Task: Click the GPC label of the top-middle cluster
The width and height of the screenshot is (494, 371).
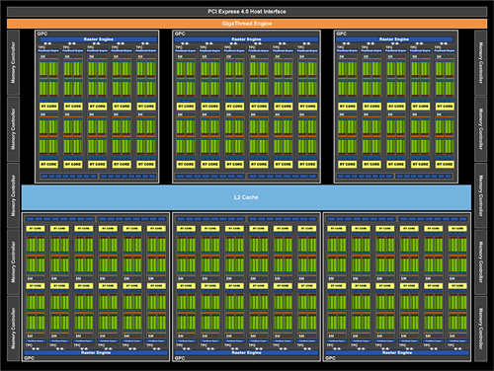Action: click(x=180, y=34)
